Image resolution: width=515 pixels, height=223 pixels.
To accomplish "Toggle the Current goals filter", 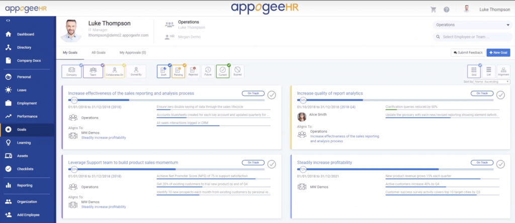I will click(x=223, y=71).
